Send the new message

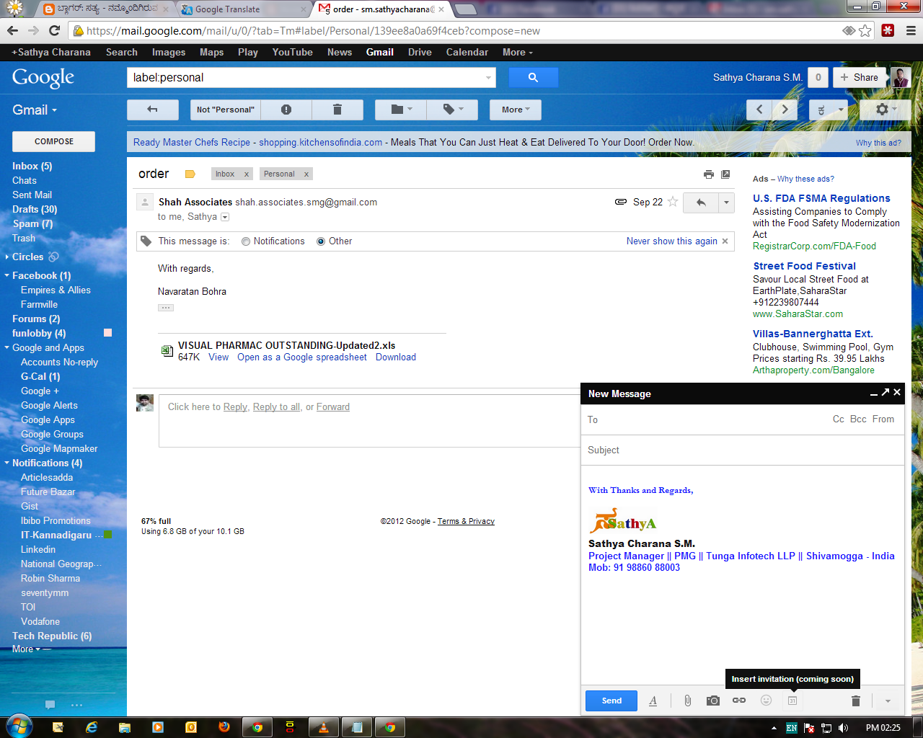(611, 701)
